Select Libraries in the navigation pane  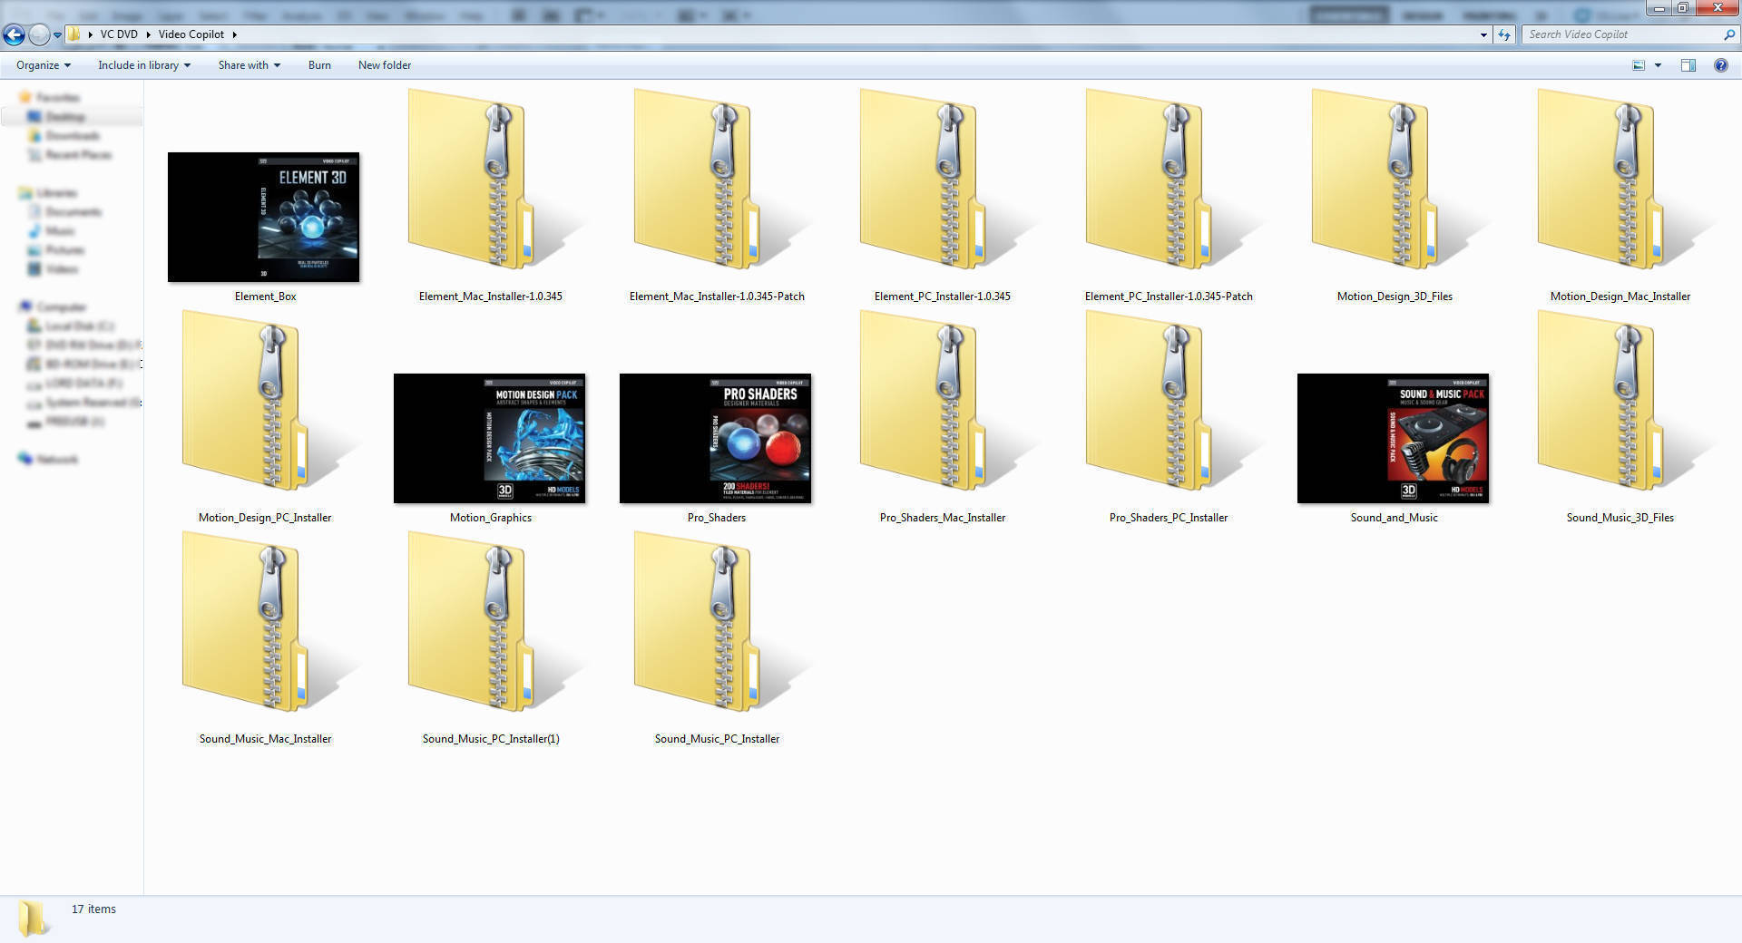[48, 192]
